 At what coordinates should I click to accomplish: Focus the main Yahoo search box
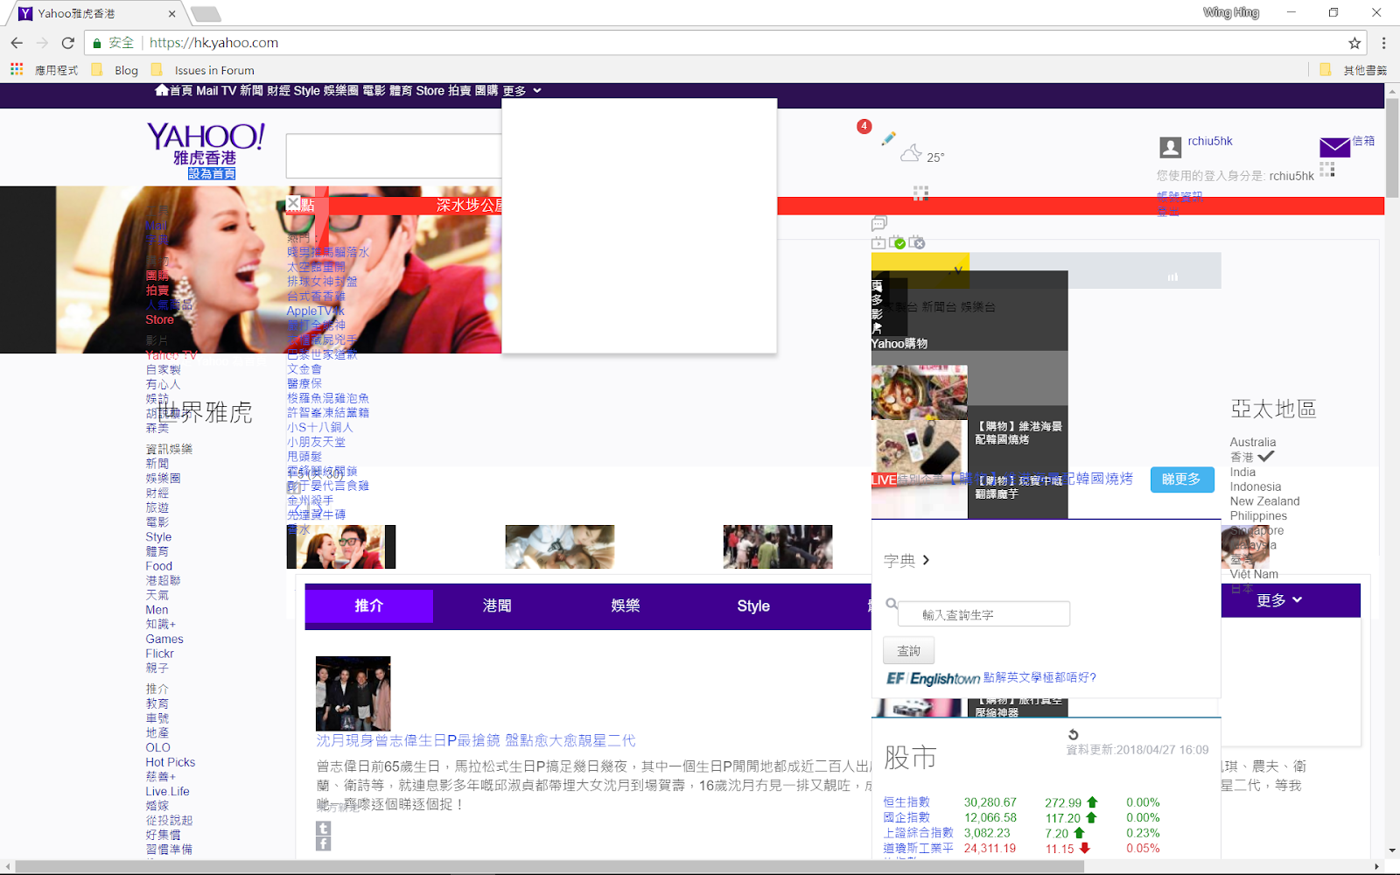pyautogui.click(x=394, y=156)
